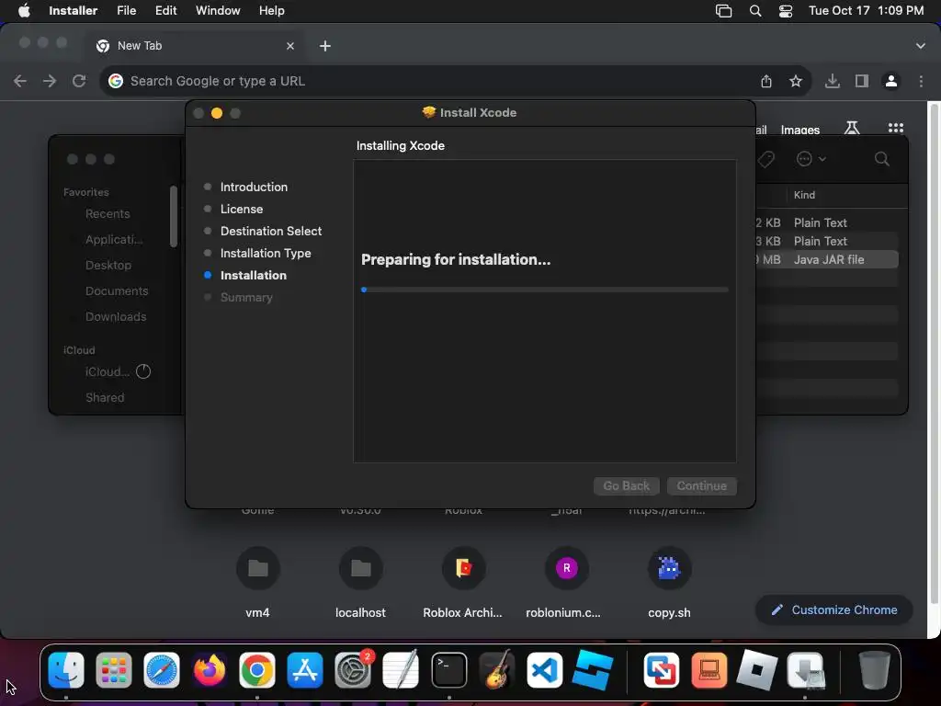Open the Google apps grid
Viewport: 941px width, 706px height.
(x=896, y=128)
